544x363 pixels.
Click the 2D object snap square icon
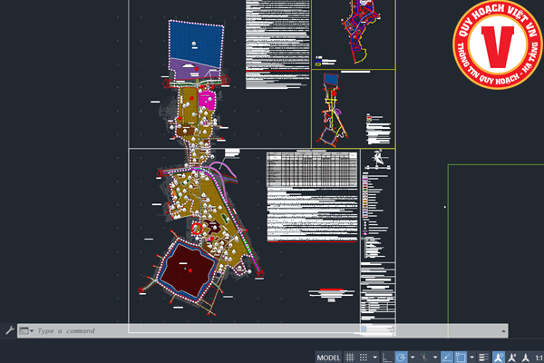click(x=461, y=358)
